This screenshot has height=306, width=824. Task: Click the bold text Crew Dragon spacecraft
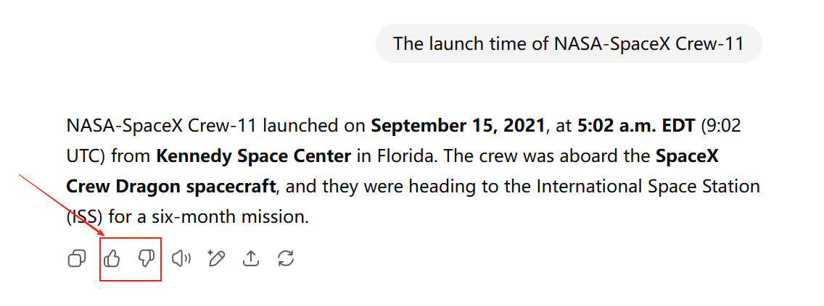click(170, 187)
